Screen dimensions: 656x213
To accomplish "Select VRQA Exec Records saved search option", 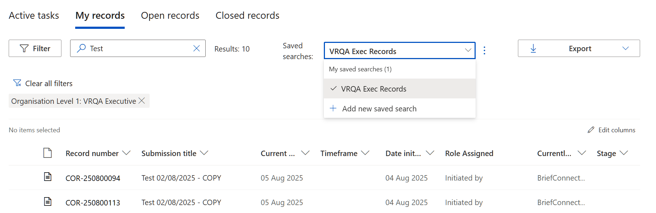I will click(374, 89).
